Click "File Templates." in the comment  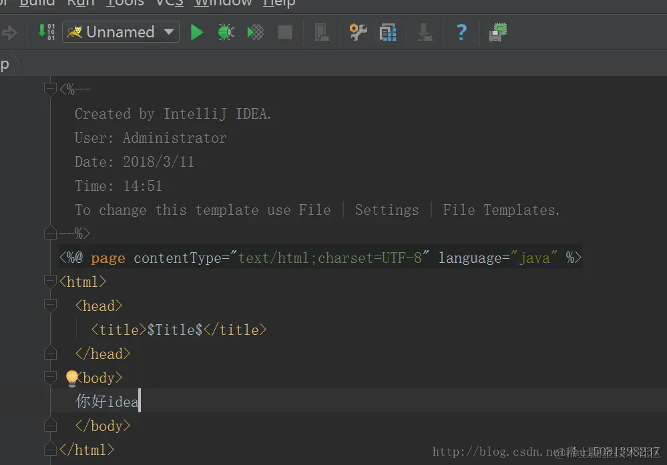pos(501,210)
